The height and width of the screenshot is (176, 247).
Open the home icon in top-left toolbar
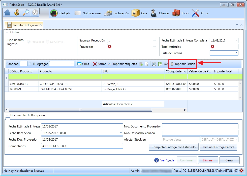[x=7, y=13]
